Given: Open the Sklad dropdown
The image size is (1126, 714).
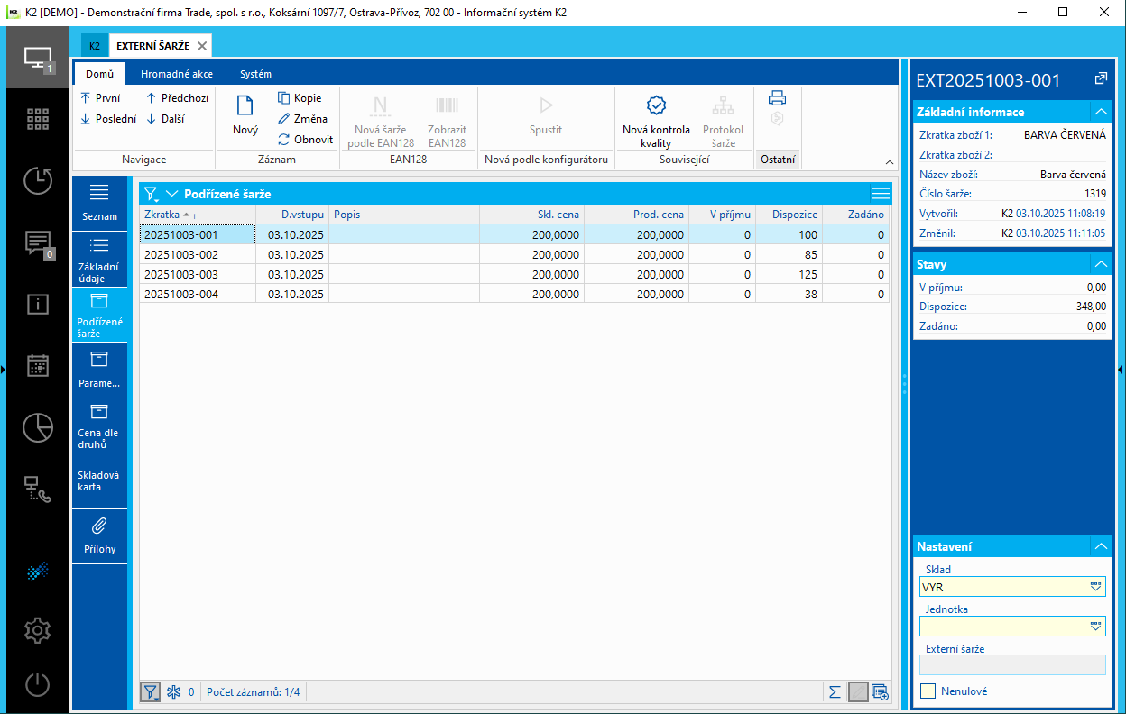Looking at the screenshot, I should pyautogui.click(x=1096, y=587).
